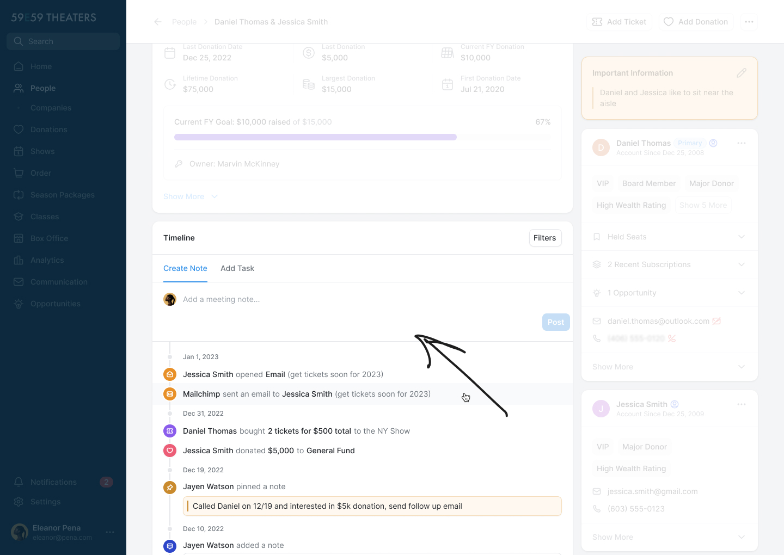Image resolution: width=784 pixels, height=555 pixels.
Task: Open the timeline Filters button
Action: (545, 238)
